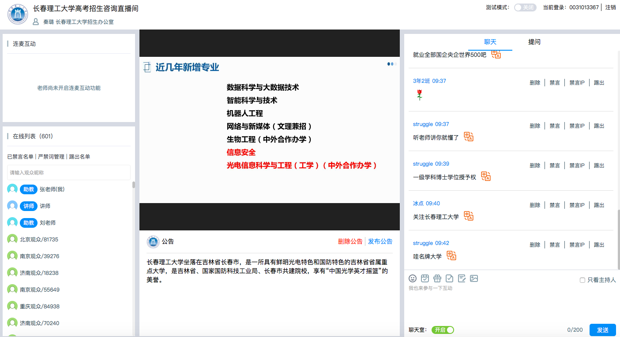Viewport: 620px width, 337px height.
Task: Click 禁言IP on message 一级学科博士学位授予权
Action: click(x=577, y=166)
